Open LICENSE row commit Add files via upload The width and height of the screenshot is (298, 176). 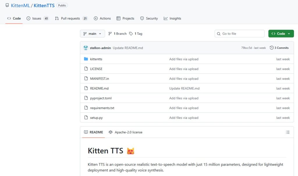tap(184, 69)
